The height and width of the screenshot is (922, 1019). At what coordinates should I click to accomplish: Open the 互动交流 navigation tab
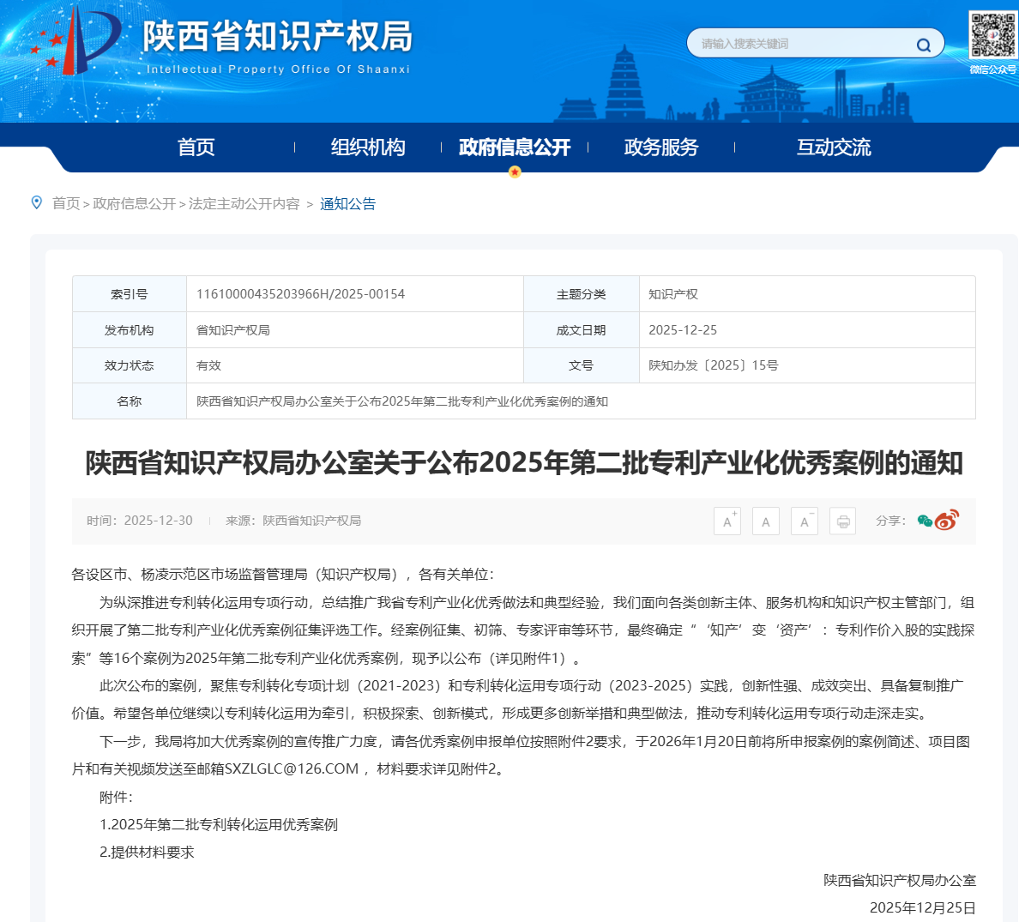click(833, 148)
